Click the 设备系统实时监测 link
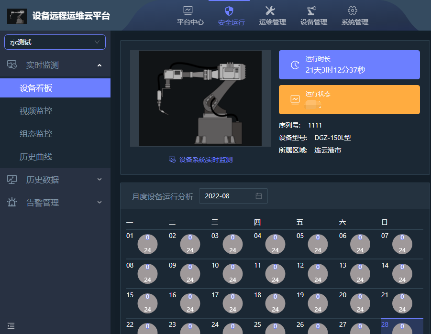431x334 pixels. 201,160
